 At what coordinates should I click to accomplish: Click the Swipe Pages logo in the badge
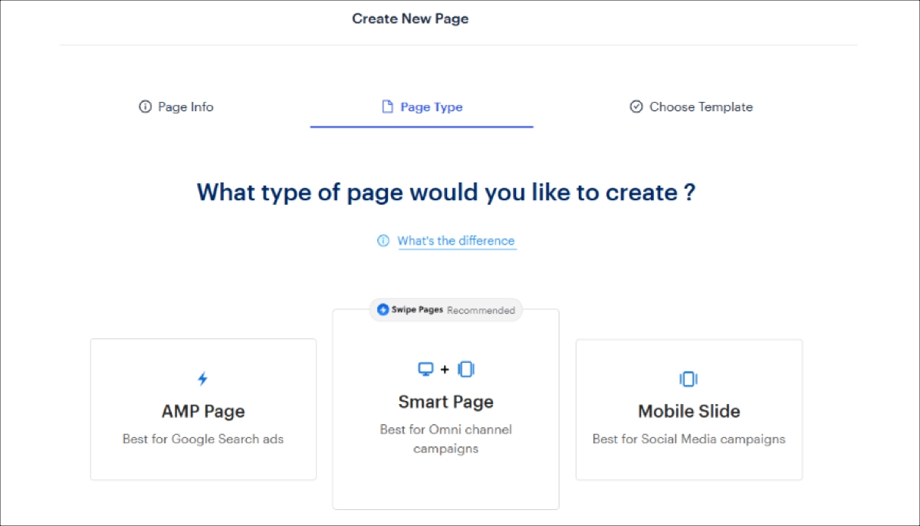(383, 310)
